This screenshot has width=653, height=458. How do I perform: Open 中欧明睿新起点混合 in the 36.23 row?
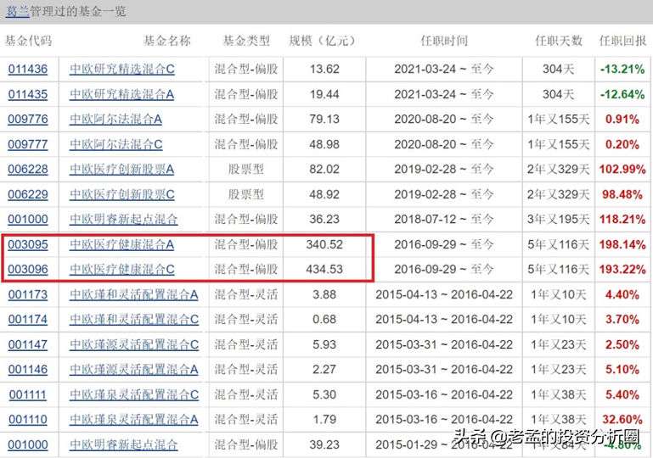[x=124, y=219]
